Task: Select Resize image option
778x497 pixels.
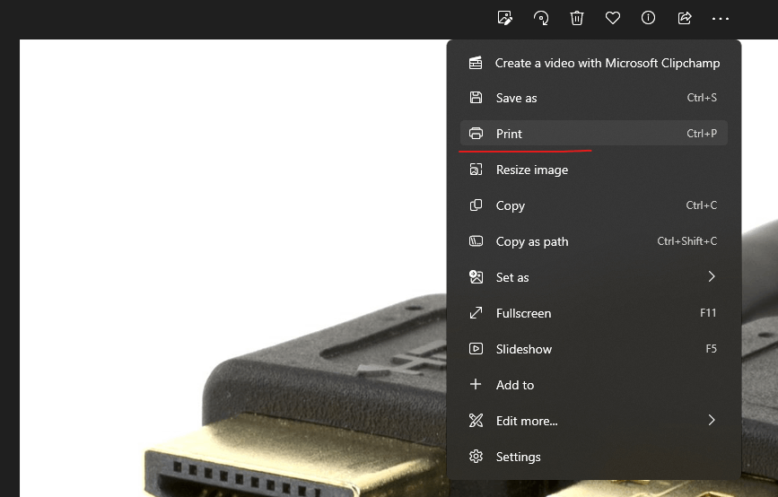Action: [594, 170]
